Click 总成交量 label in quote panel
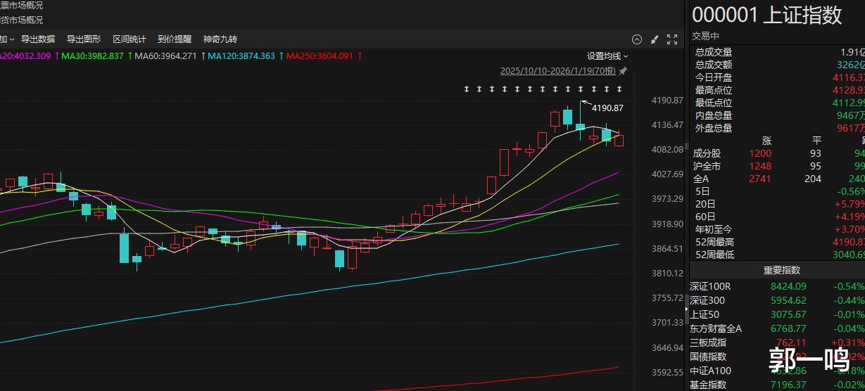Screen dimensions: 865x391 [714, 52]
